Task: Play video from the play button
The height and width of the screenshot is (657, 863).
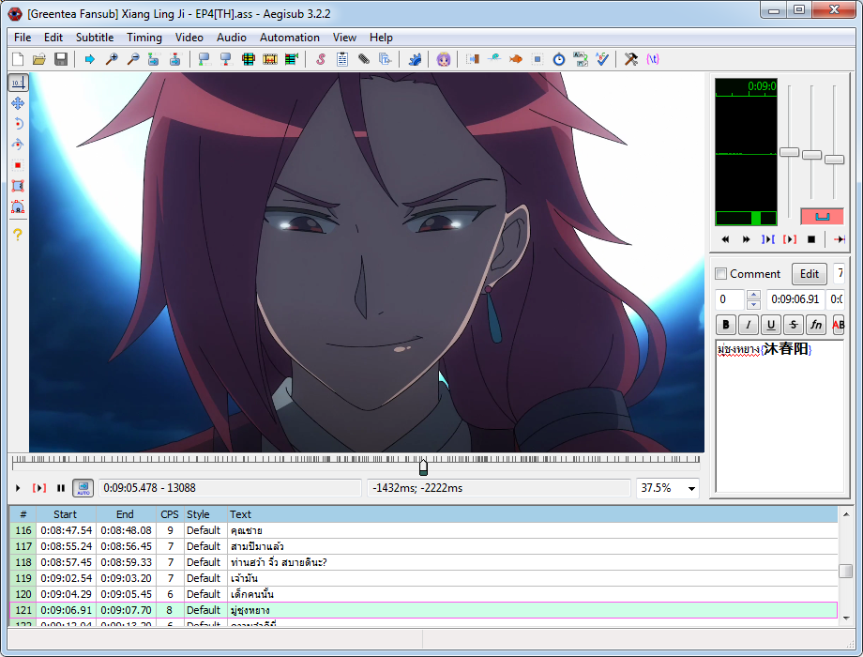Action: point(18,488)
